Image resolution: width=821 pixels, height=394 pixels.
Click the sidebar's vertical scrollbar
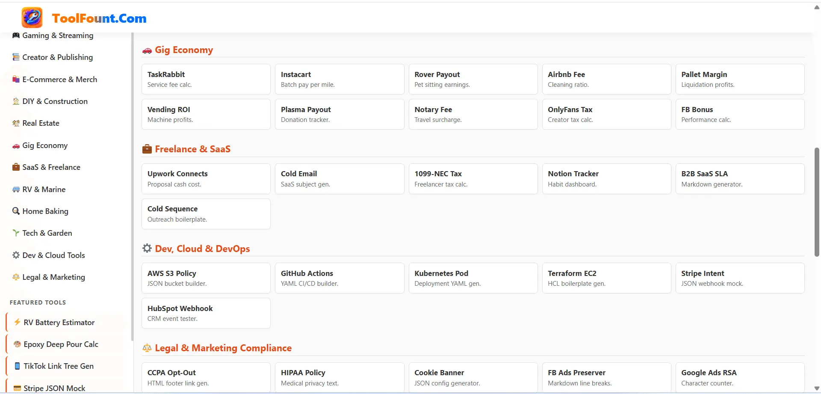[x=132, y=187]
